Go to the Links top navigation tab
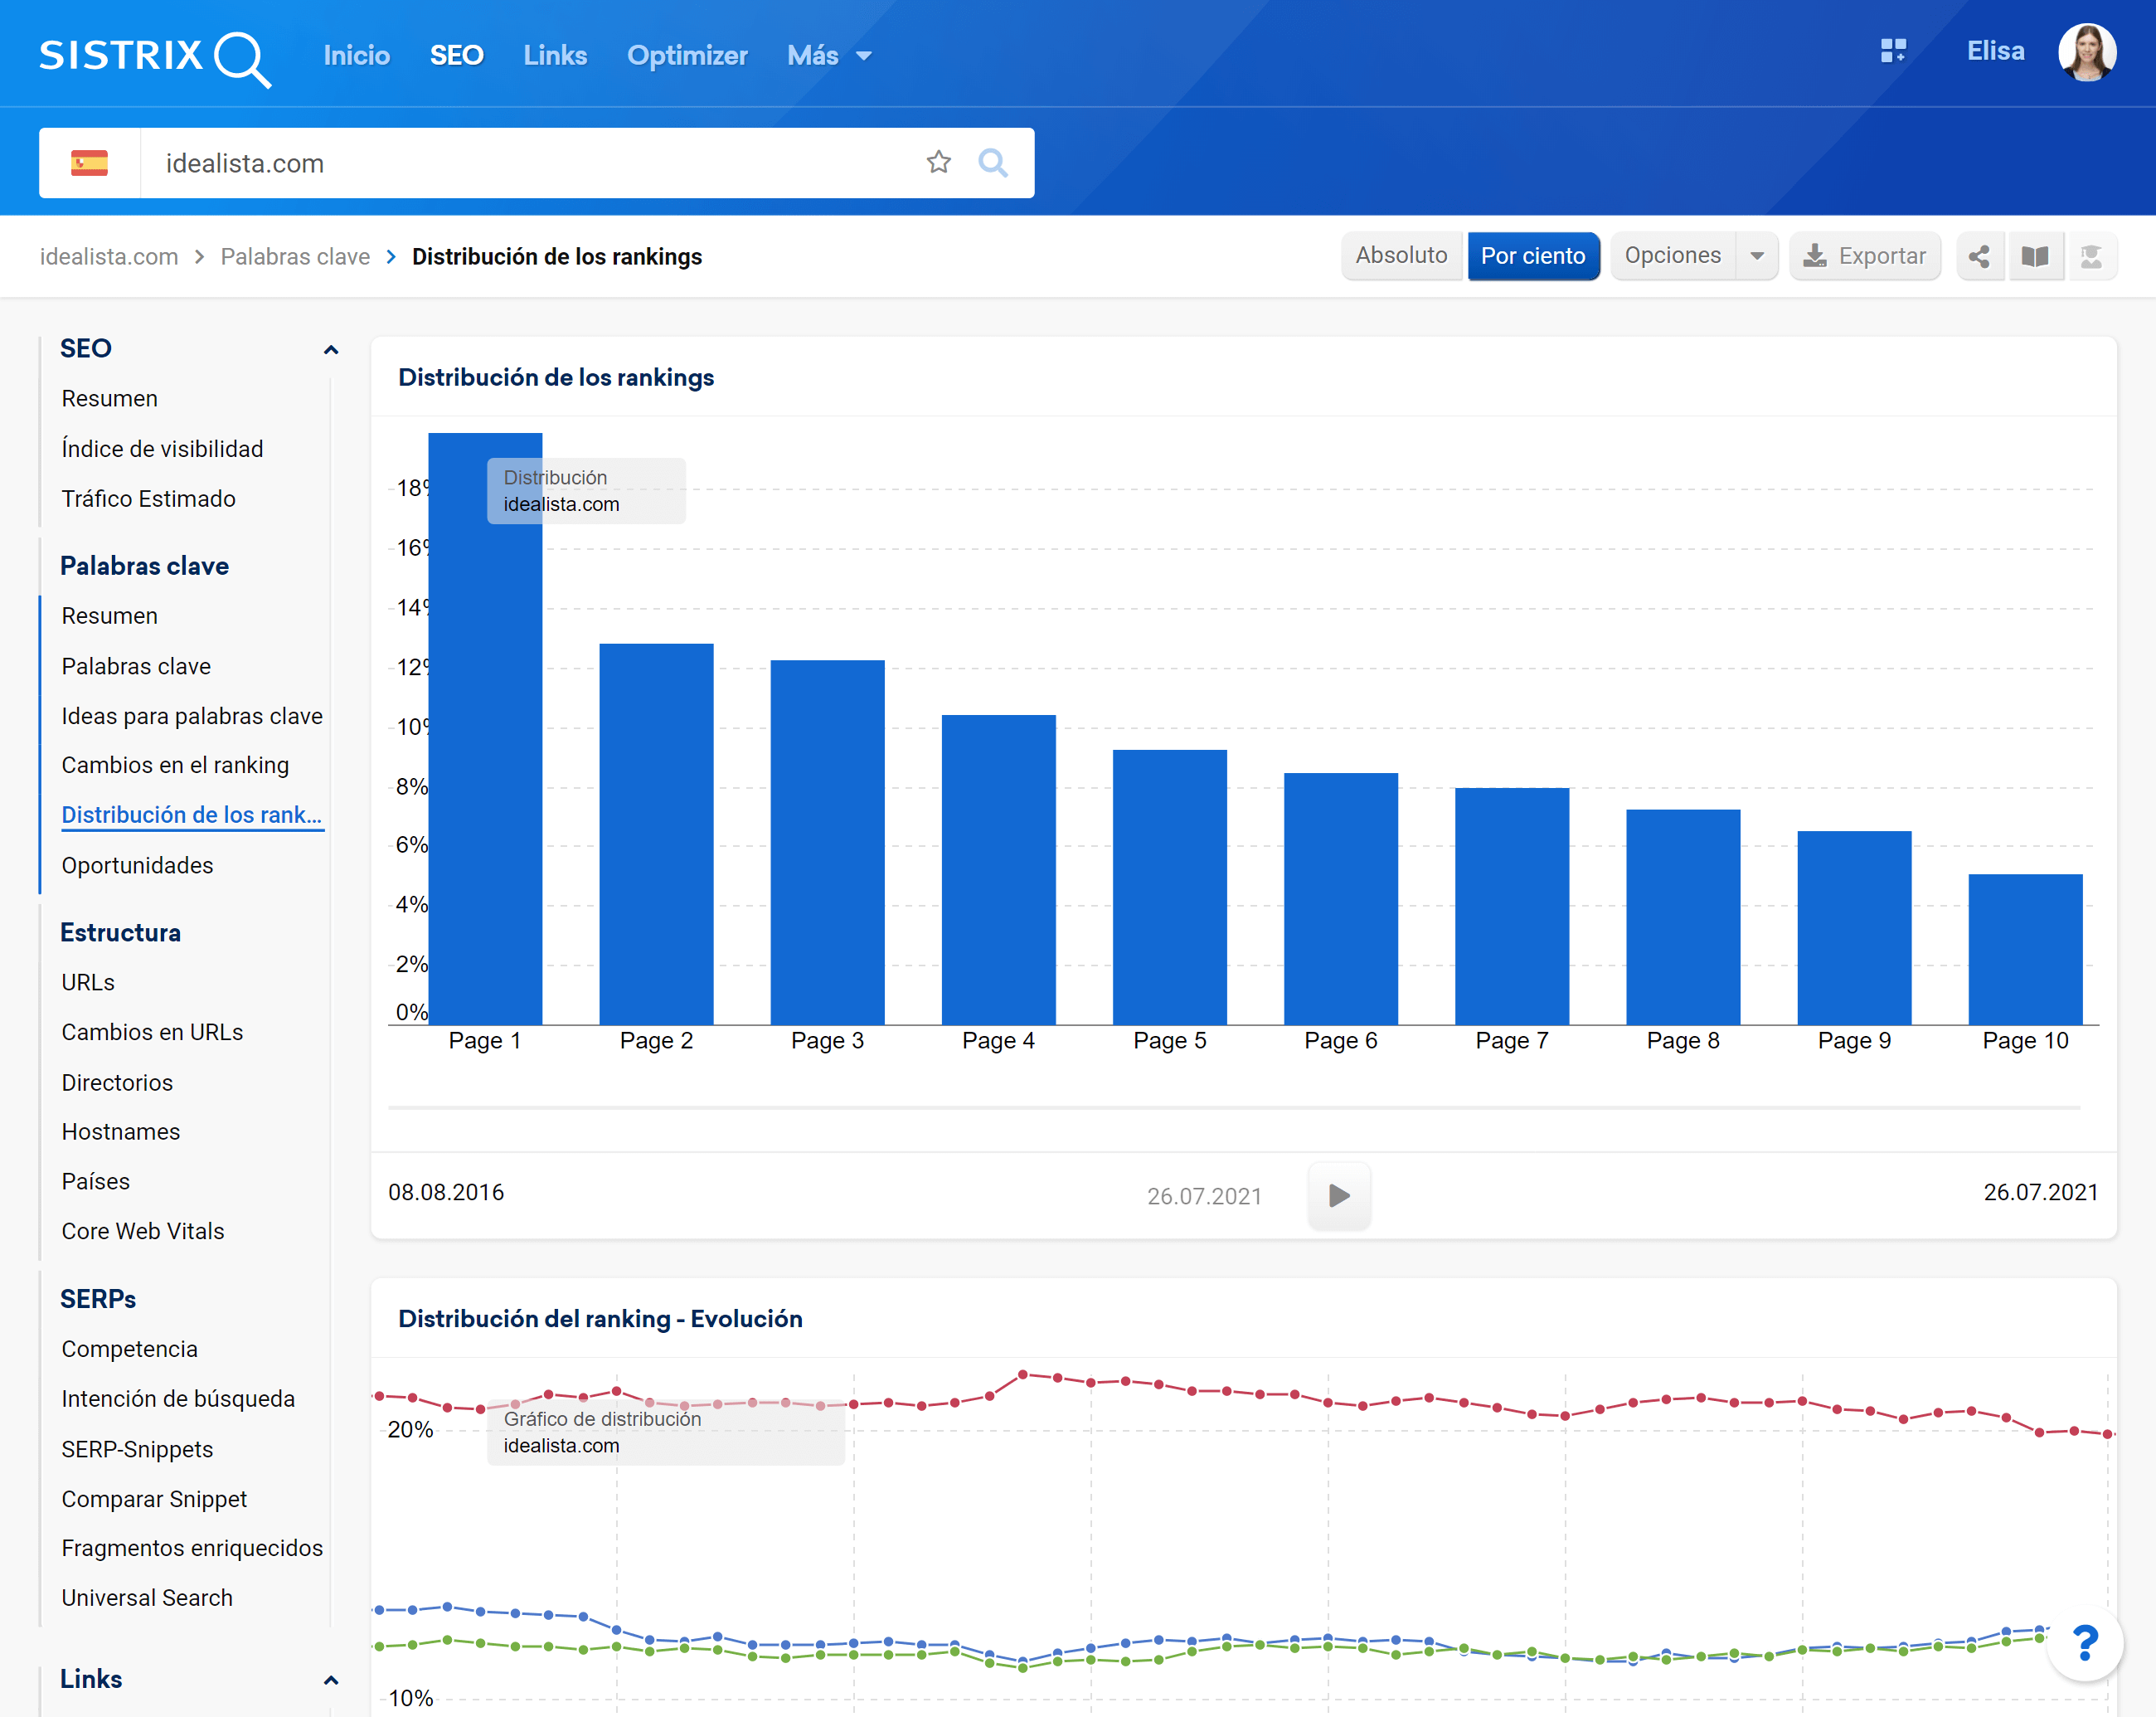 pyautogui.click(x=555, y=56)
